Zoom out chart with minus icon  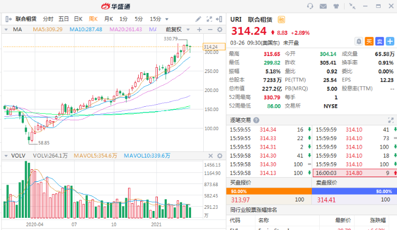210,30
